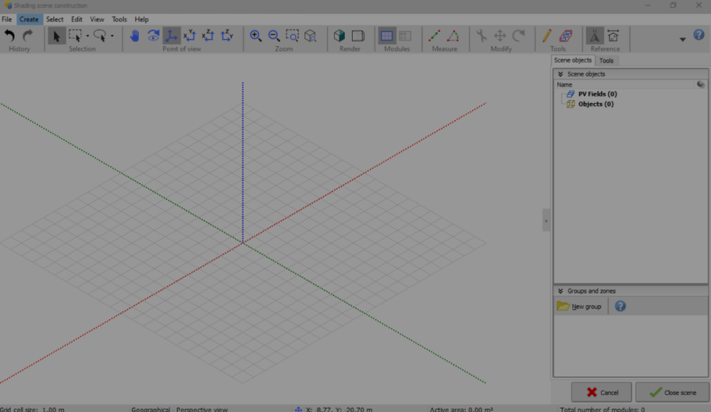Select PV Fields (0) in the tree
This screenshot has height=412, width=711.
point(597,94)
